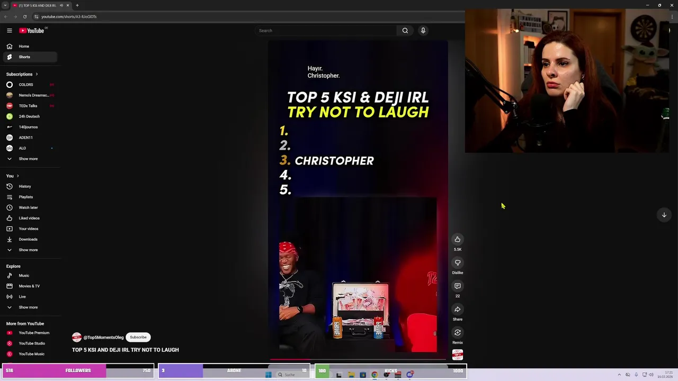Open watch History
This screenshot has height=381, width=678.
29,186
